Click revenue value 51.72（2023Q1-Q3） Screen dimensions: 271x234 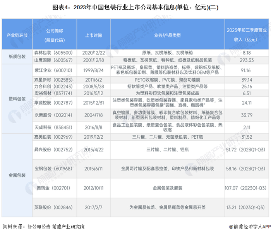[x=245, y=150]
